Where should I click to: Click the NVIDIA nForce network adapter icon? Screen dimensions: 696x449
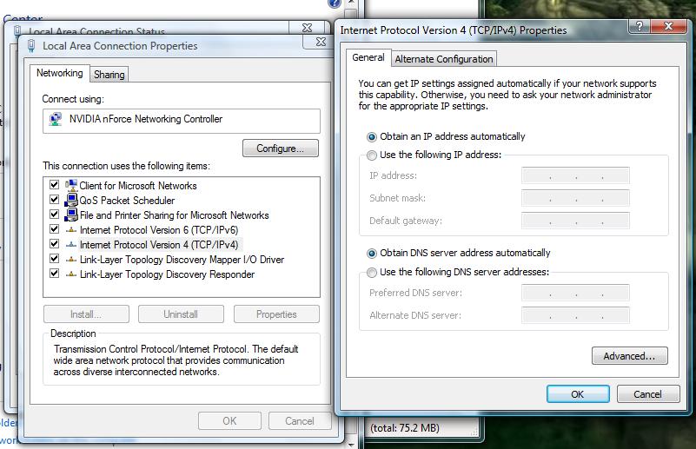click(x=56, y=119)
